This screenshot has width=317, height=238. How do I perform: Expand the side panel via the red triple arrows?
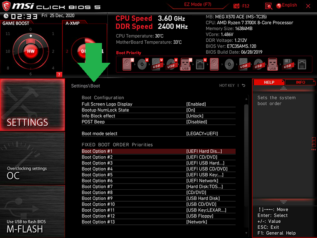point(314,150)
